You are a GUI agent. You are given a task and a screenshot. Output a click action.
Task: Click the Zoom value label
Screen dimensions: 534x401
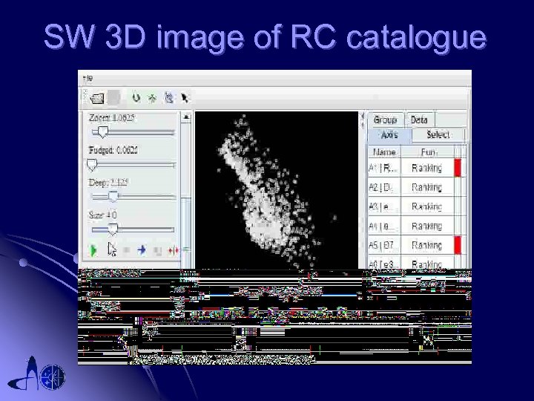pyautogui.click(x=112, y=118)
